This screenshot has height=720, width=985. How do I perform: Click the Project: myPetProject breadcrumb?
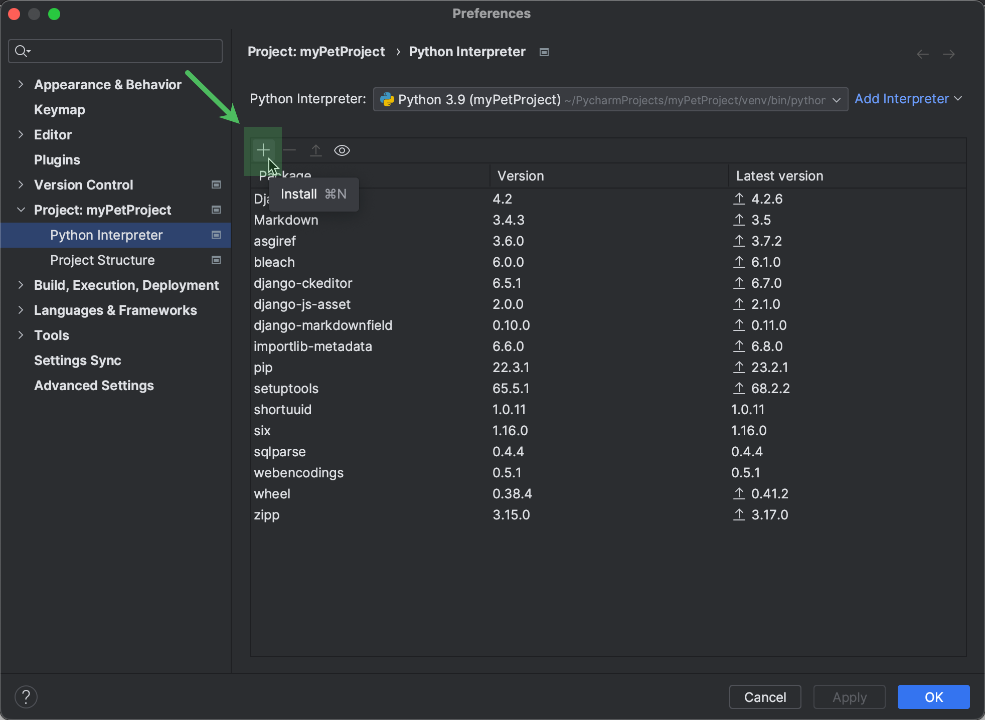(x=316, y=51)
